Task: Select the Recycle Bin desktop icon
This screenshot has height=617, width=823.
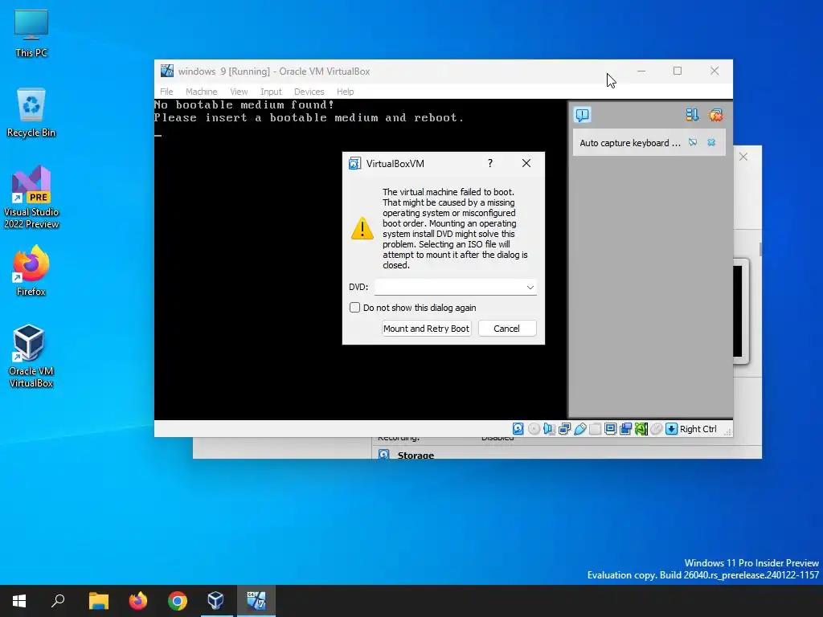Action: click(x=31, y=112)
